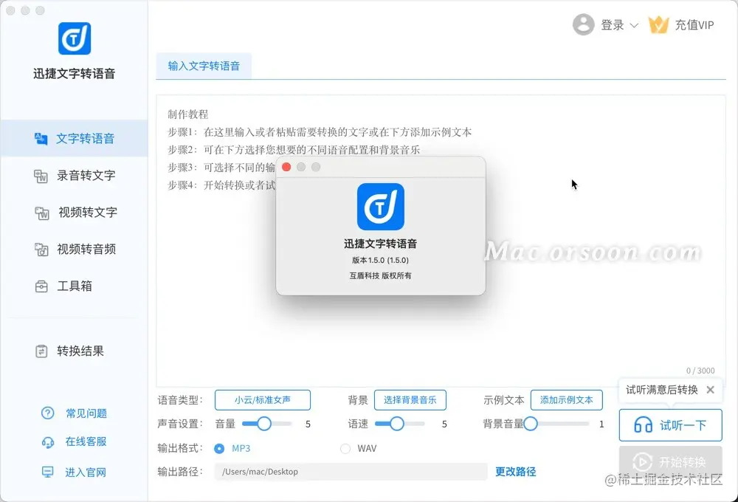Click the 文字转语音 sidebar icon
The height and width of the screenshot is (502, 738).
point(41,139)
